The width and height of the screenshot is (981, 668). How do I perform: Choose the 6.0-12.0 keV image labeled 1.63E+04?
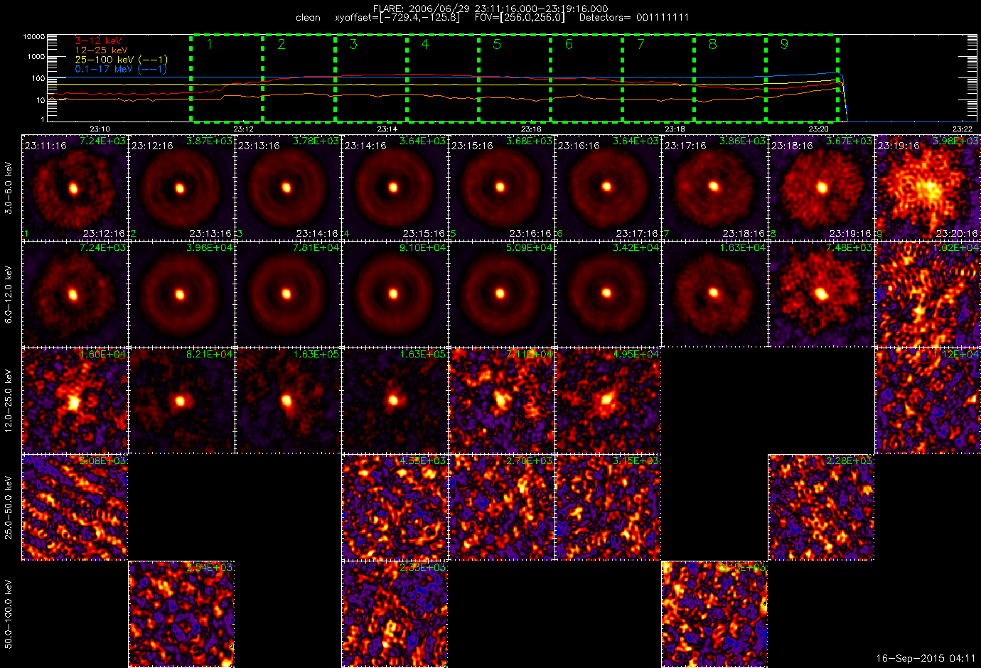click(715, 294)
